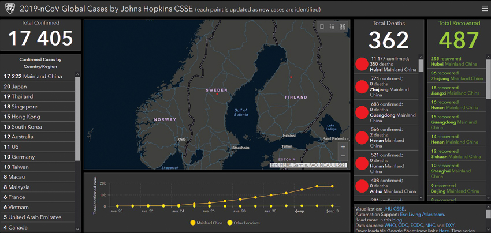
Task: Select Zhejiang 36 recovered entry
Action: coord(456,76)
